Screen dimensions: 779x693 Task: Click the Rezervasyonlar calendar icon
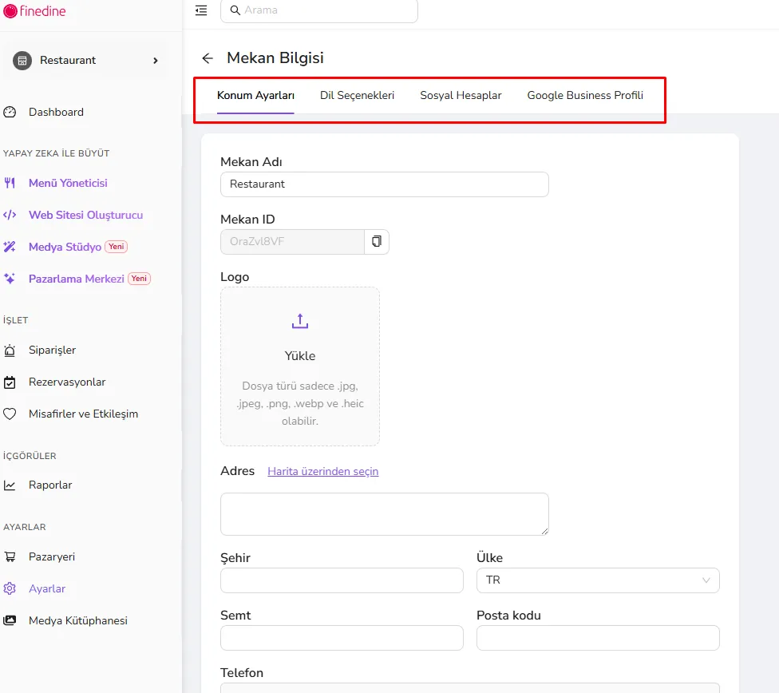pos(10,382)
